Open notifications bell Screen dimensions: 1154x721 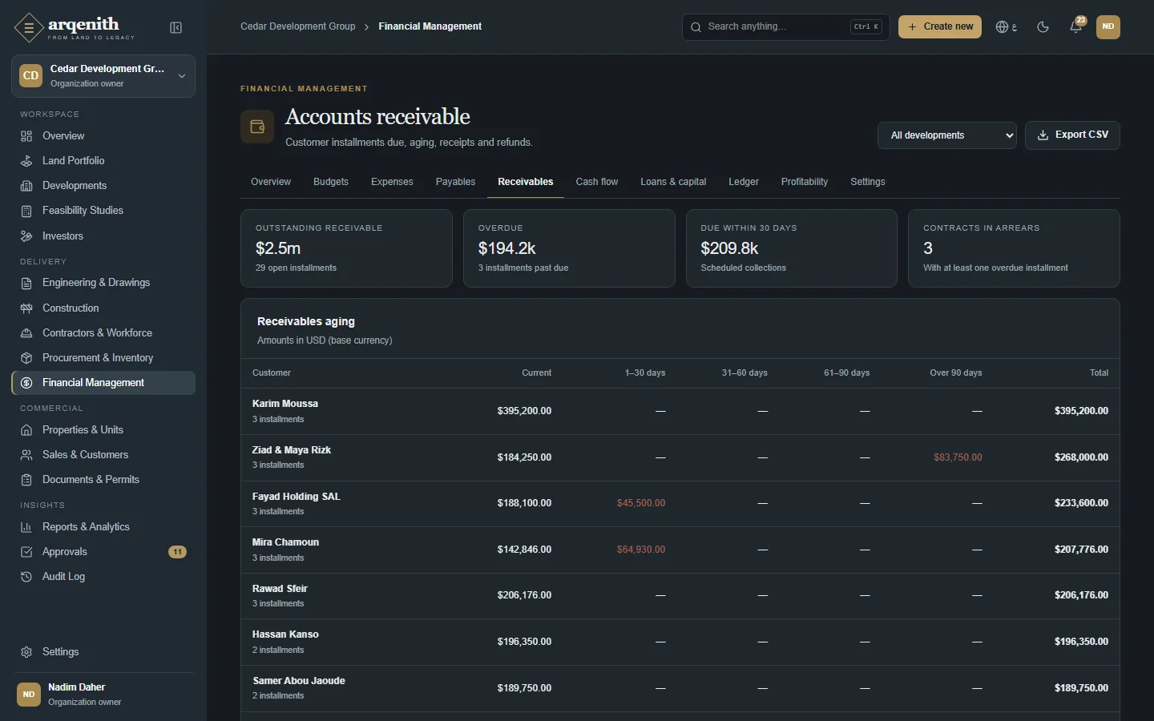pyautogui.click(x=1076, y=27)
